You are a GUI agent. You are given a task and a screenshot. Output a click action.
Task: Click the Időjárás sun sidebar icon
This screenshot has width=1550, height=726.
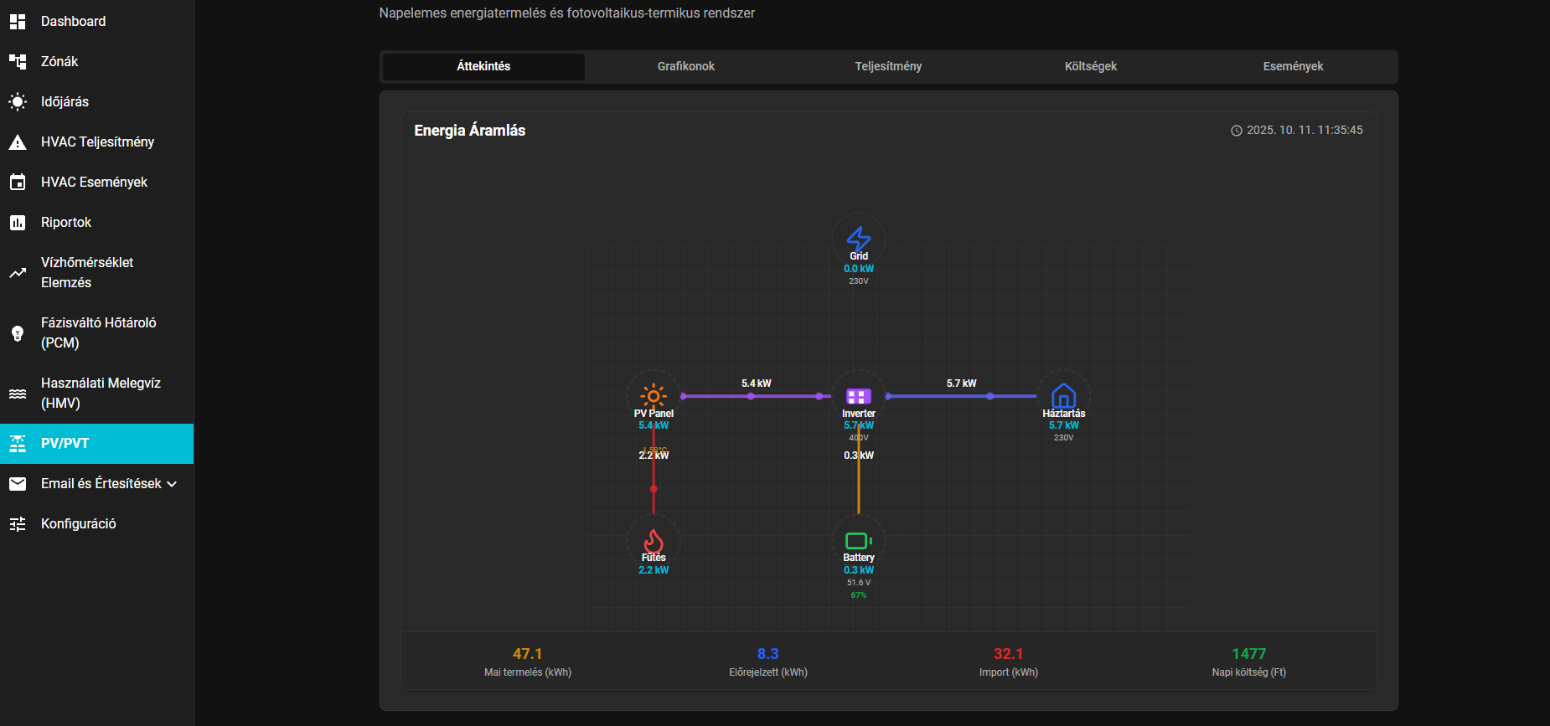coord(18,102)
